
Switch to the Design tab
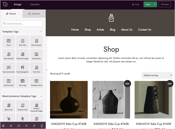pos(18,4)
